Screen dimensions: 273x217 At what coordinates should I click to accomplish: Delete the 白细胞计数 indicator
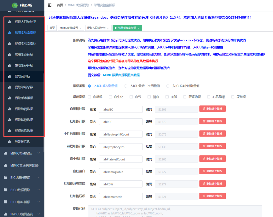coord(212,109)
